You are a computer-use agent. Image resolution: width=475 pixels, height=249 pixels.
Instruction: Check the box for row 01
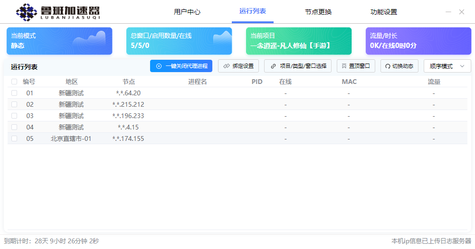(14, 93)
